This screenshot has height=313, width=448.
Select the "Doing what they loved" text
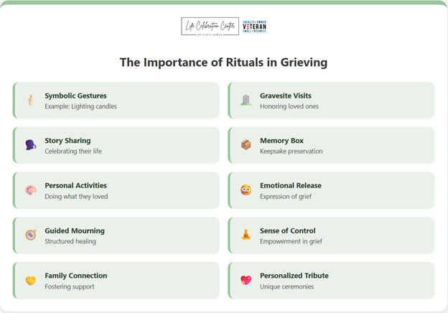[x=76, y=197]
